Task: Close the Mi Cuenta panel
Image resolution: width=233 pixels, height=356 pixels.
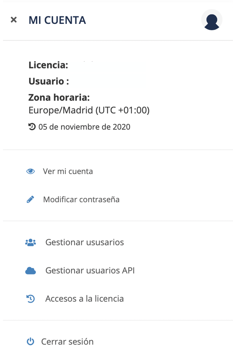Action: 14,20
